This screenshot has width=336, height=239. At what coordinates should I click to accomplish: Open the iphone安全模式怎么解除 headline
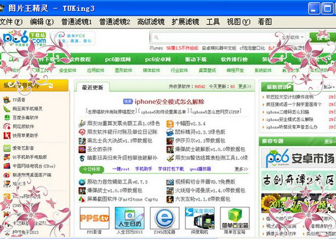[169, 101]
